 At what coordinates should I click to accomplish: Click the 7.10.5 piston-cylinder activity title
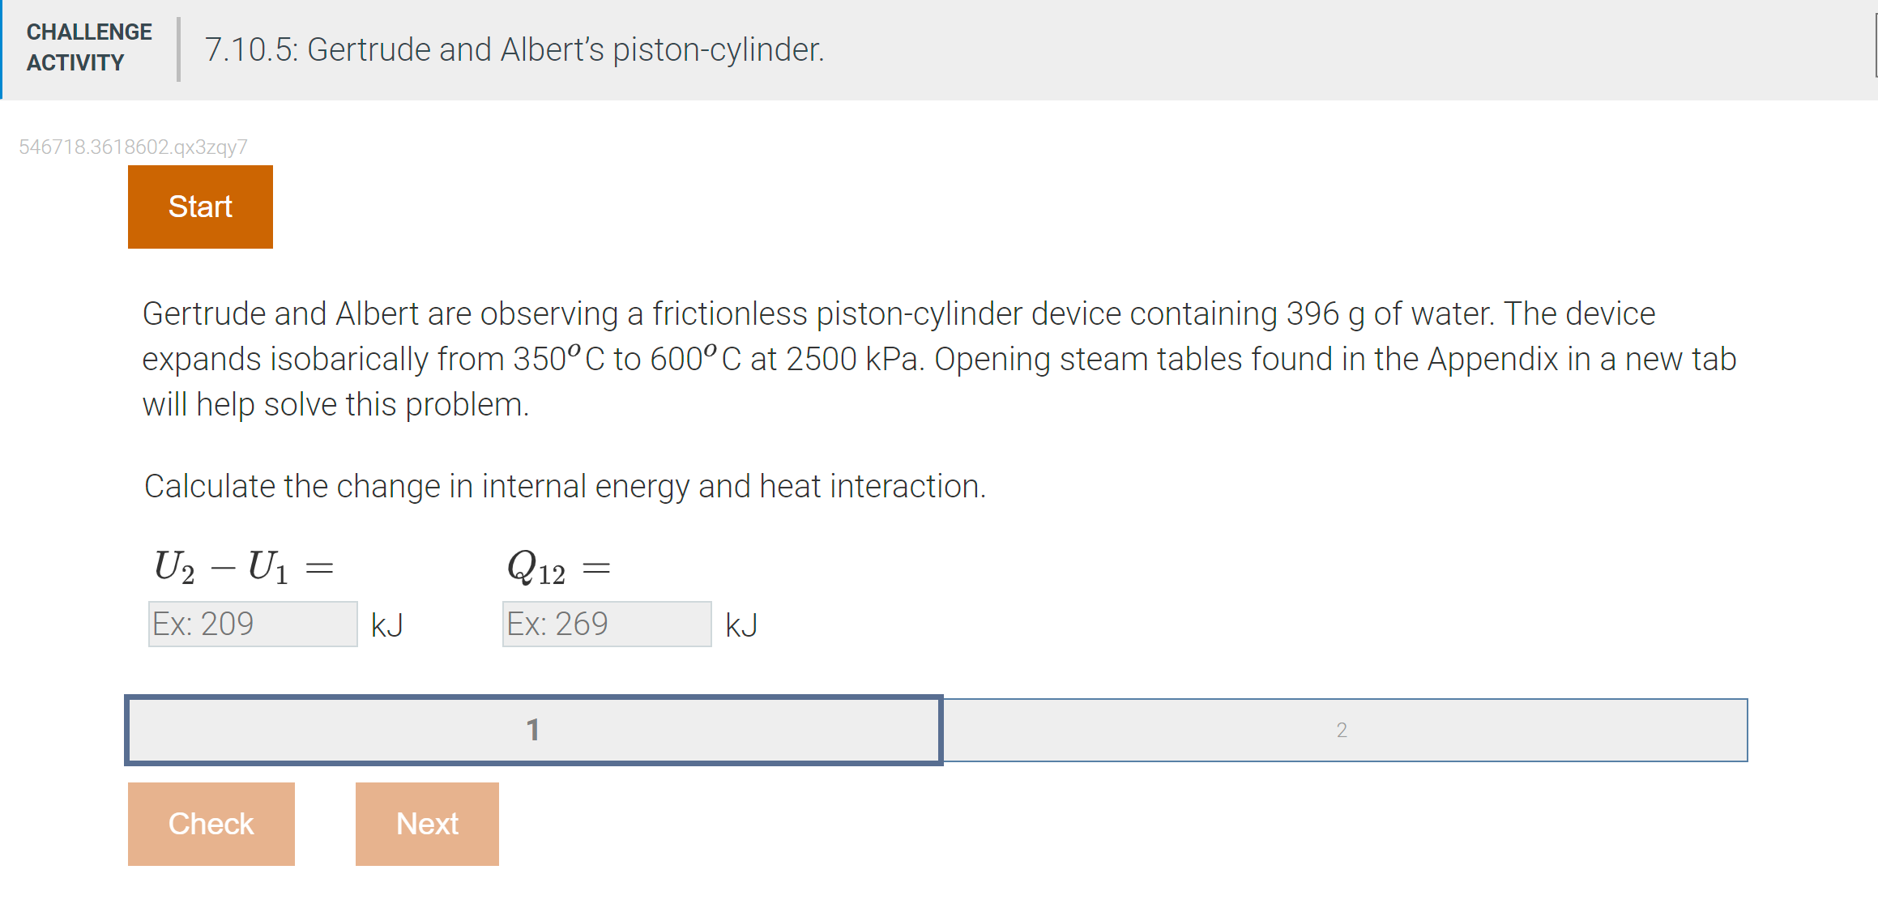(x=514, y=49)
